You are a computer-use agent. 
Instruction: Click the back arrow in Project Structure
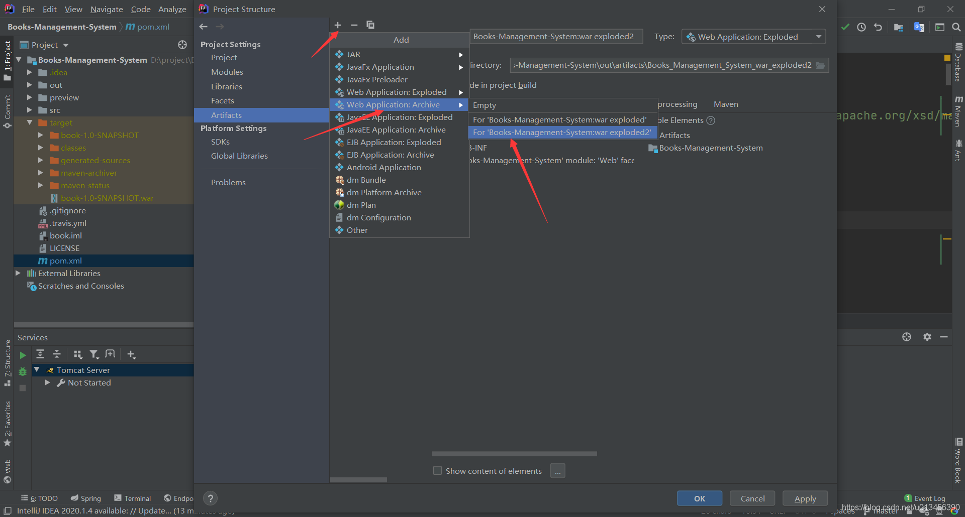204,27
